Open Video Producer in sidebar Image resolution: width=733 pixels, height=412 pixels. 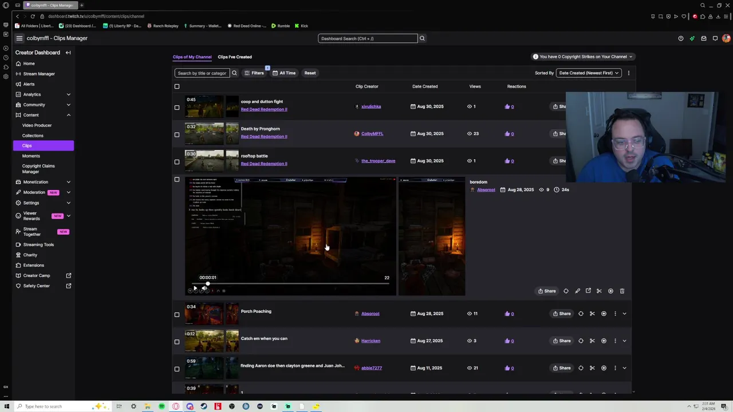(x=37, y=125)
